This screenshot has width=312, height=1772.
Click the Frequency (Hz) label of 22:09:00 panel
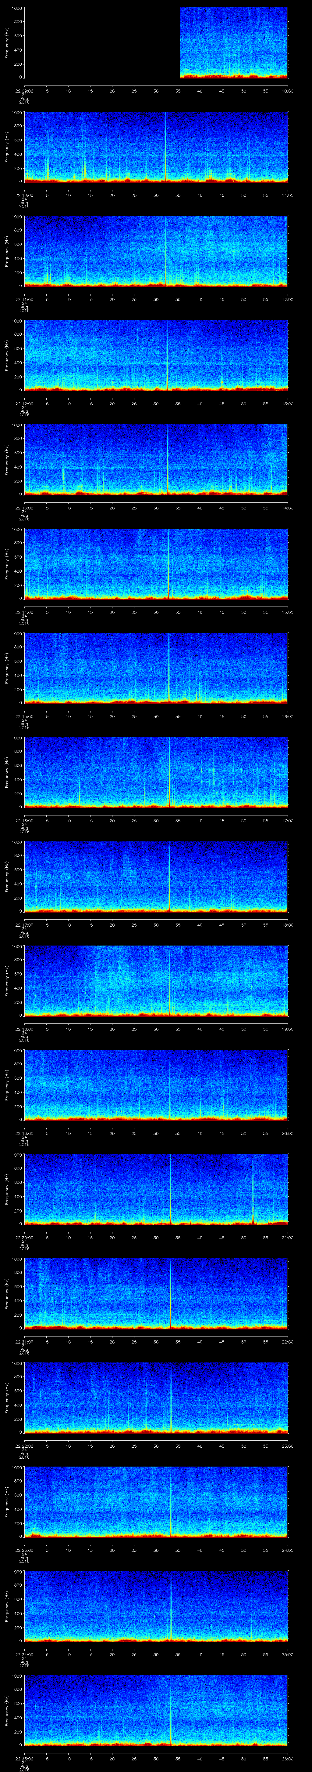(7, 43)
